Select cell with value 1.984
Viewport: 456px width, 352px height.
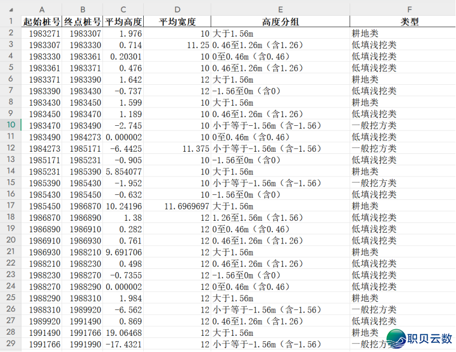coord(123,298)
